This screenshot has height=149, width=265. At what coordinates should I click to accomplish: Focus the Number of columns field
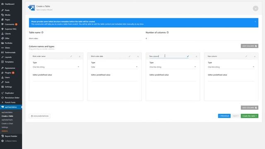[202, 38]
